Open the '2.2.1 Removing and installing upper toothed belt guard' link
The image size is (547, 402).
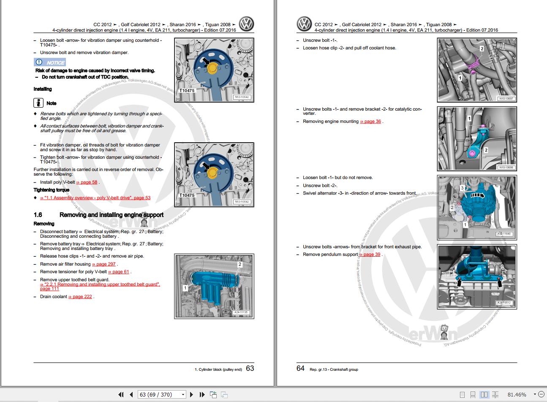[x=100, y=286]
